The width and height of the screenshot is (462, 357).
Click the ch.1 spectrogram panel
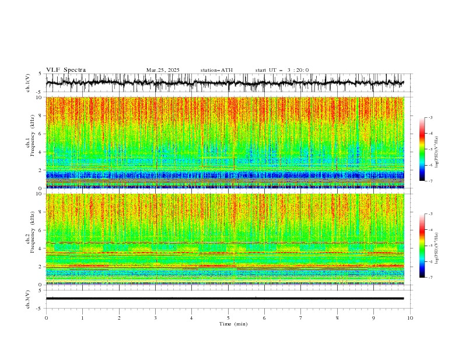[x=225, y=142]
